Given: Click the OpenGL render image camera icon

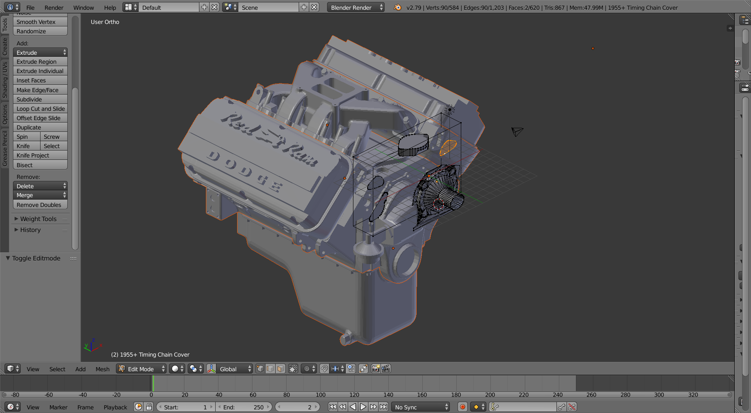Looking at the screenshot, I should tap(376, 369).
